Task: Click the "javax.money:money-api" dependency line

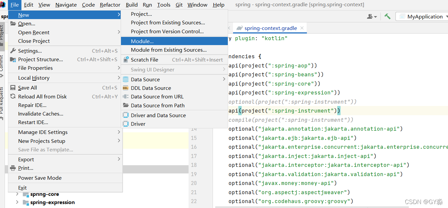Action: click(x=283, y=183)
